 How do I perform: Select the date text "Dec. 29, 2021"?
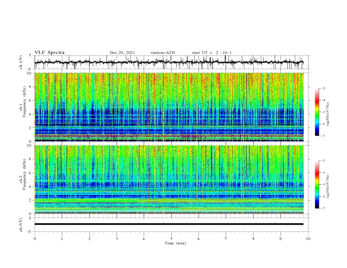[x=122, y=53]
